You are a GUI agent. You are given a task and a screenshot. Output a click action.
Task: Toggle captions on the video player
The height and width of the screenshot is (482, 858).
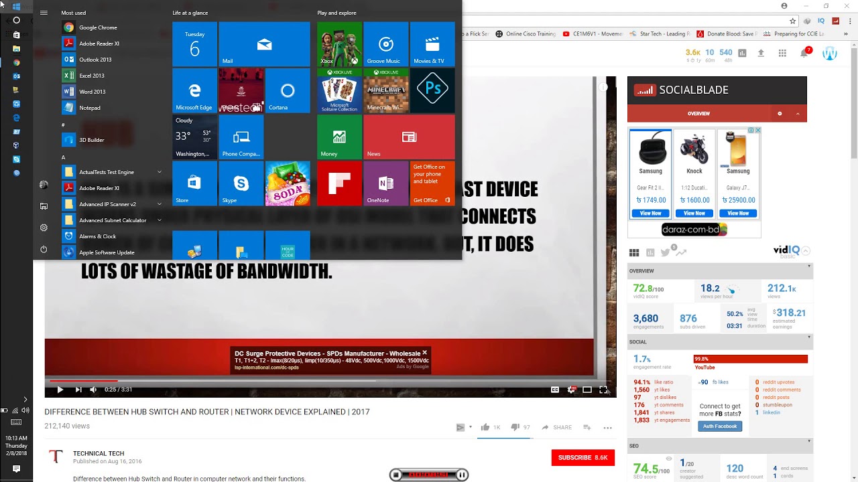(x=555, y=390)
